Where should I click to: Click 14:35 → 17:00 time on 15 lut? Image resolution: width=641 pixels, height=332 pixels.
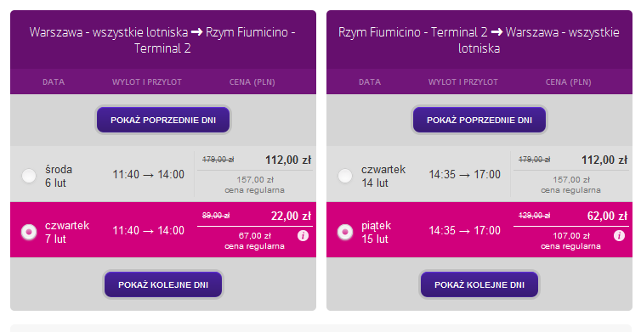tap(464, 230)
